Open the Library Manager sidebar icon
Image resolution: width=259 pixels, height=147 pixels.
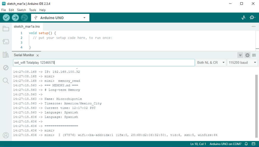(6, 55)
